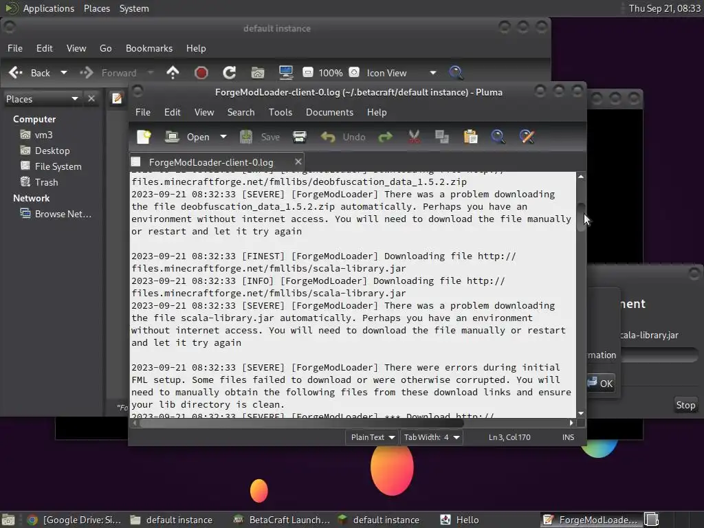Zoom out with the minus icon
The height and width of the screenshot is (528, 704).
pos(308,72)
